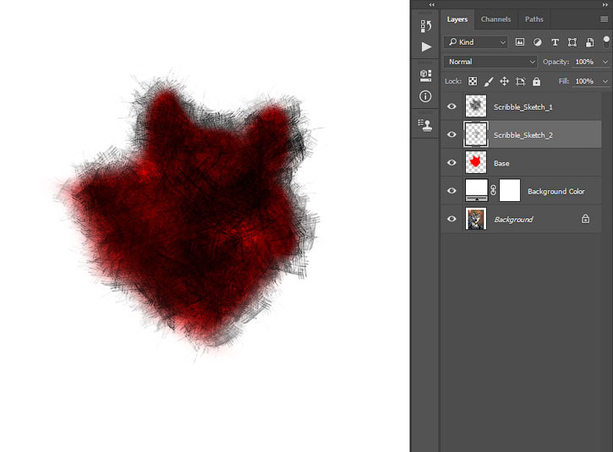
Task: Select the Scribble_Sketch_1 layer name
Action: tap(523, 107)
